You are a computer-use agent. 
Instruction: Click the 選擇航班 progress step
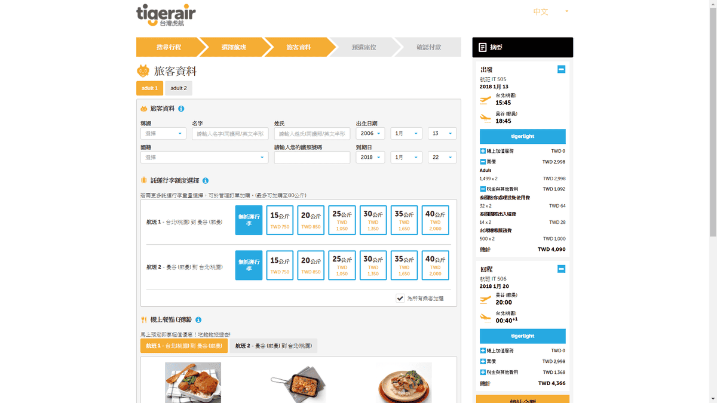234,47
